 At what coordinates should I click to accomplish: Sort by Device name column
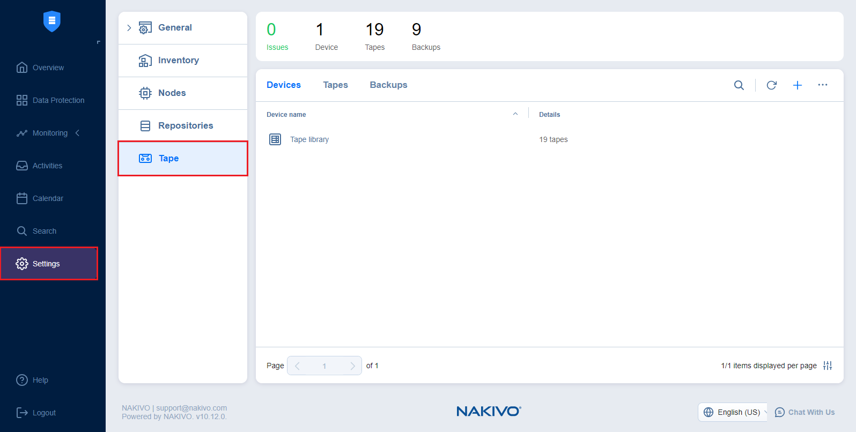[286, 115]
